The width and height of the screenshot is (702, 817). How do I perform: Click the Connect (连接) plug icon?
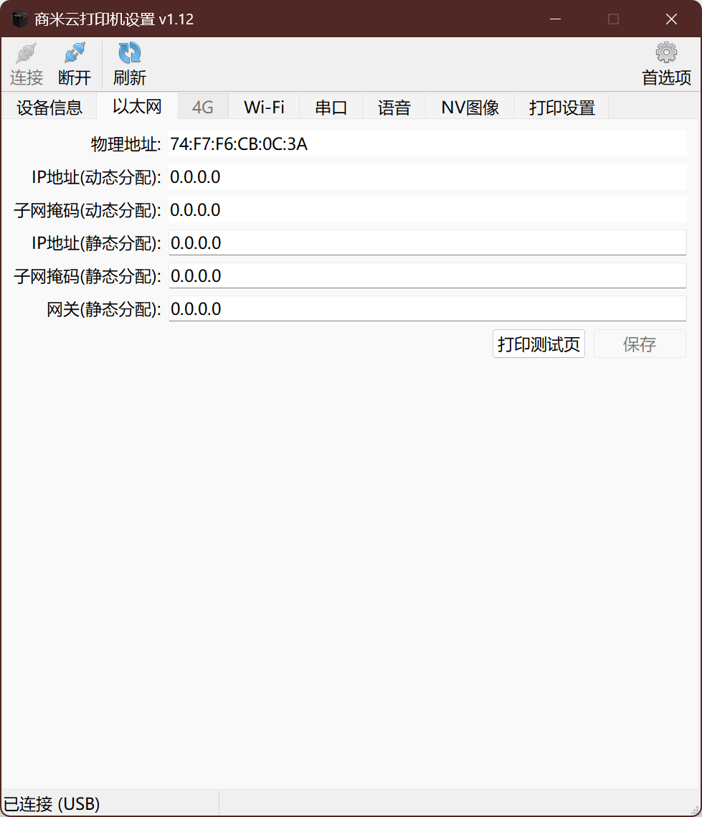pos(27,54)
